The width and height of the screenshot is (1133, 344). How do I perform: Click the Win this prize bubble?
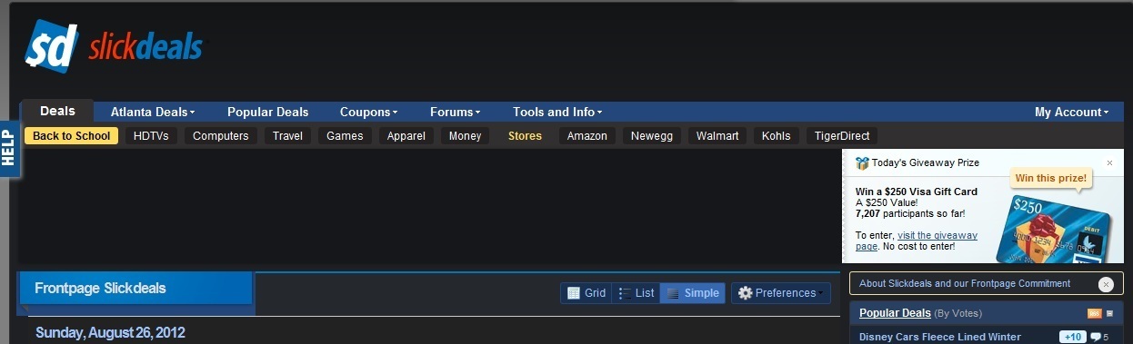[1050, 178]
